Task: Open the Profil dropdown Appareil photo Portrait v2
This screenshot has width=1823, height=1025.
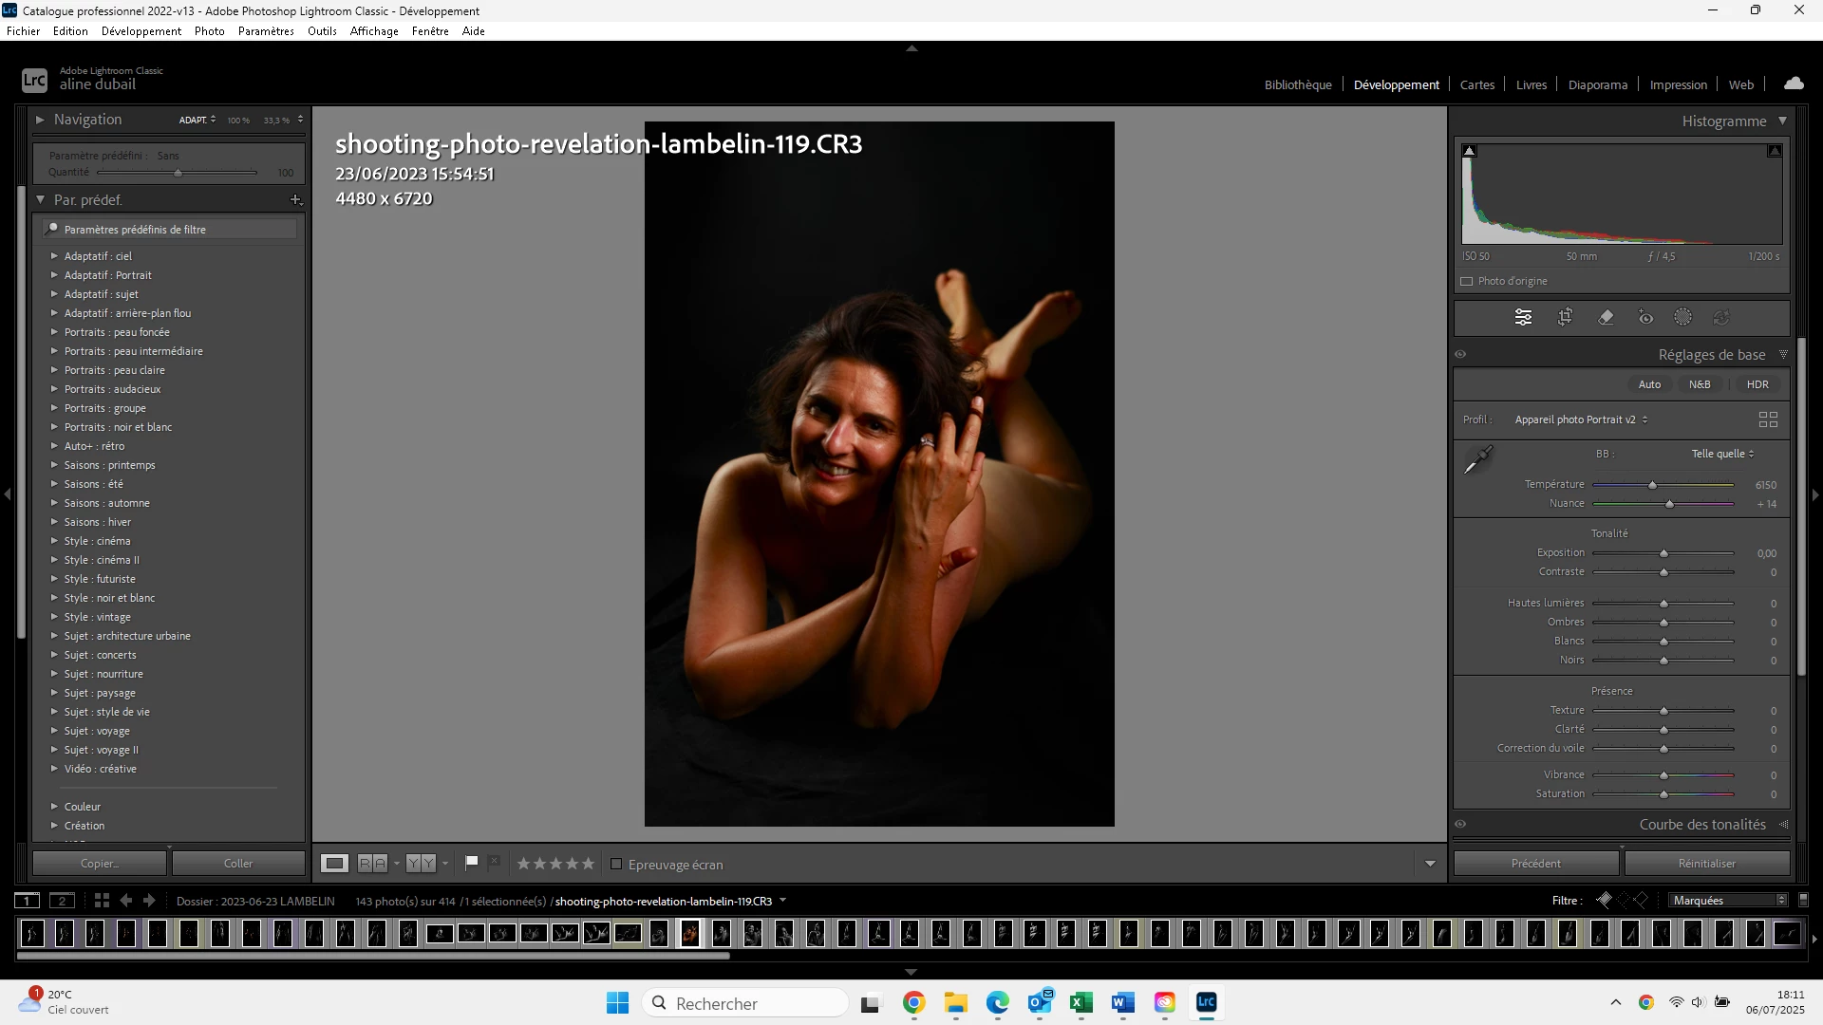Action: pyautogui.click(x=1581, y=419)
